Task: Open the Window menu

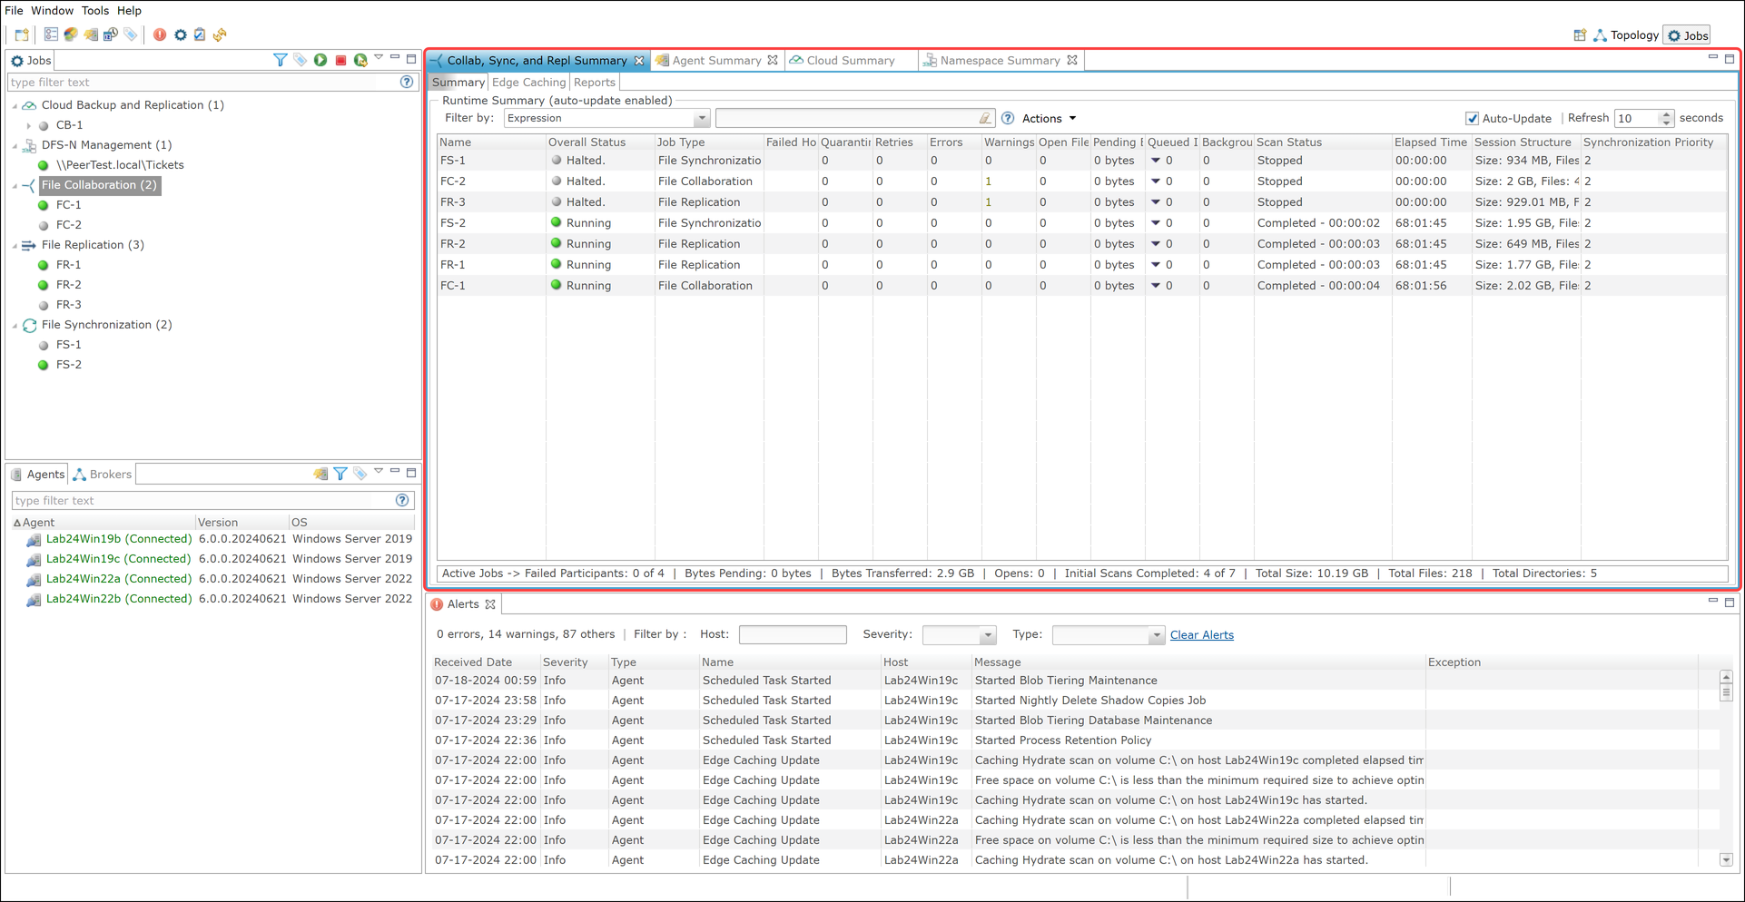Action: (x=52, y=10)
